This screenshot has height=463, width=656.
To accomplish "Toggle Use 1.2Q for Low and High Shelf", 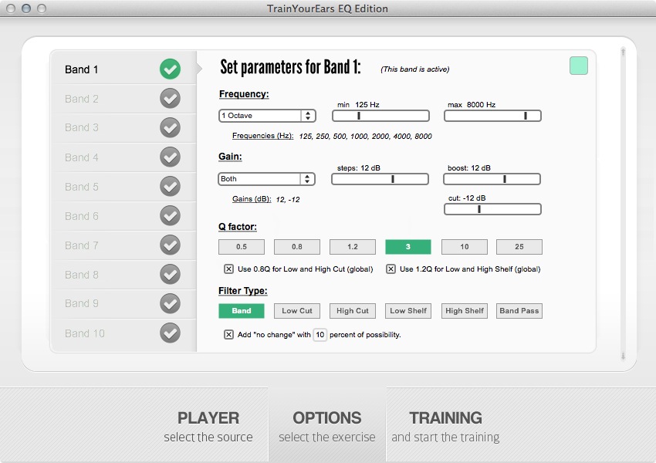I will pos(391,269).
